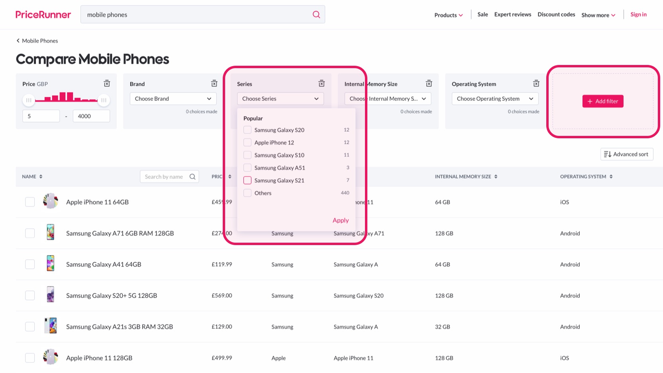Image resolution: width=663 pixels, height=373 pixels.
Task: Open Samsung Galaxy A41 product image
Action: click(x=51, y=263)
